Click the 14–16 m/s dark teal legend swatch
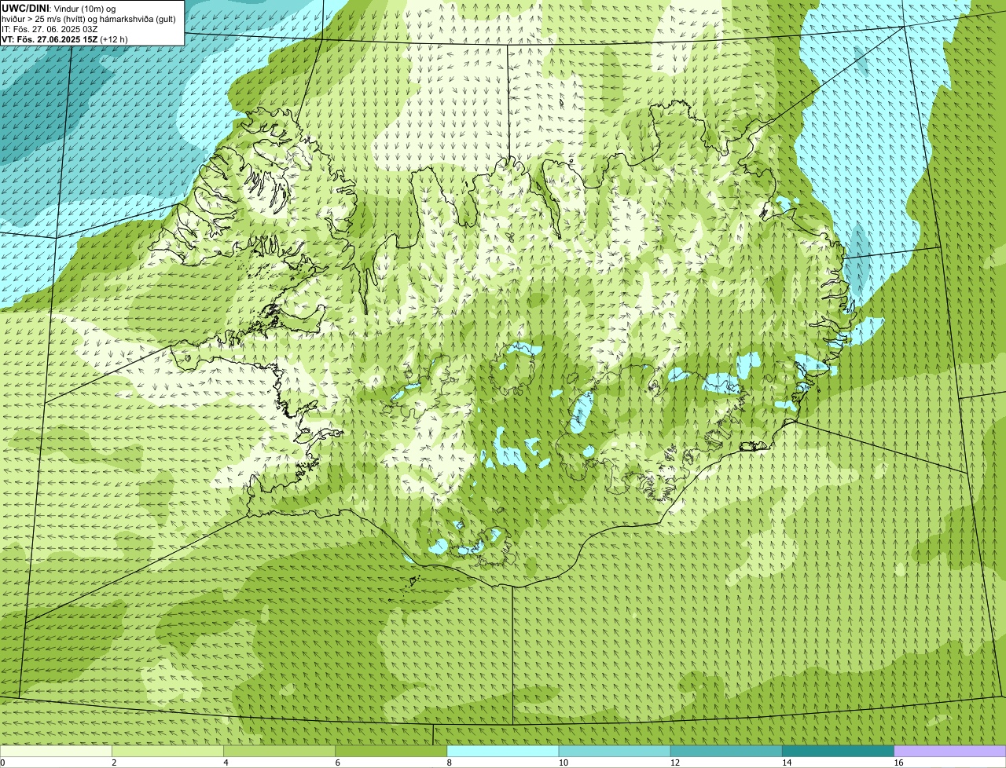Image resolution: width=1006 pixels, height=768 pixels. pyautogui.click(x=838, y=751)
